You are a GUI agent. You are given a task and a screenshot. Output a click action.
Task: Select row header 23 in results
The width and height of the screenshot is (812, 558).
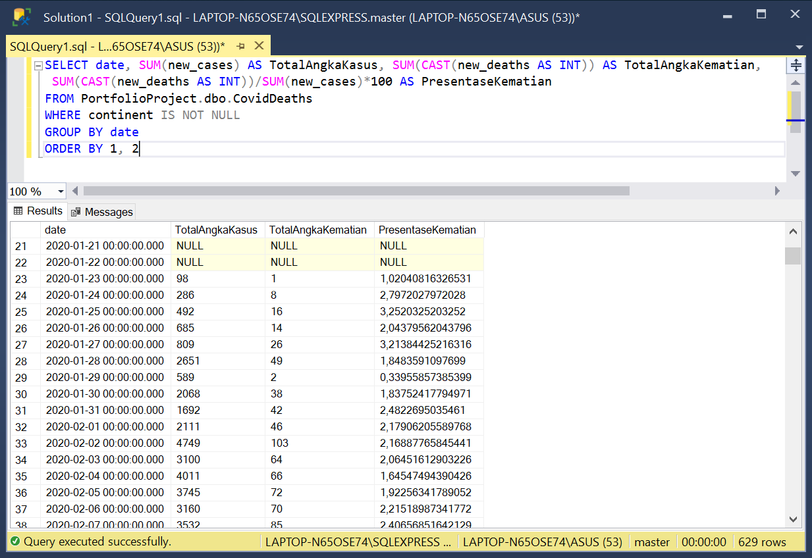25,279
